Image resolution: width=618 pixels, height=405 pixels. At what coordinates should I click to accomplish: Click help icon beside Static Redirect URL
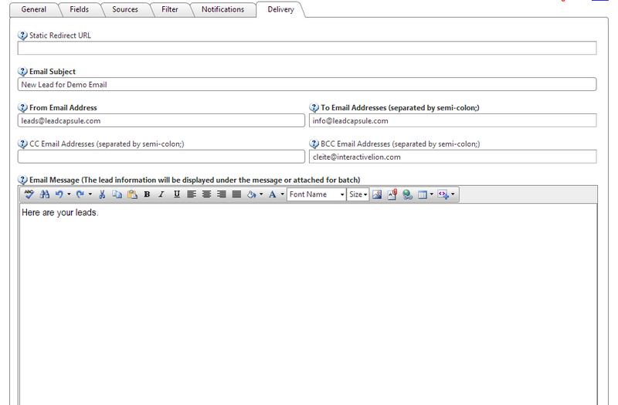pos(22,35)
